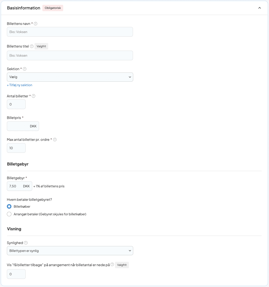Click help icon next to Billettens navn
This screenshot has width=269, height=287.
(x=36, y=24)
